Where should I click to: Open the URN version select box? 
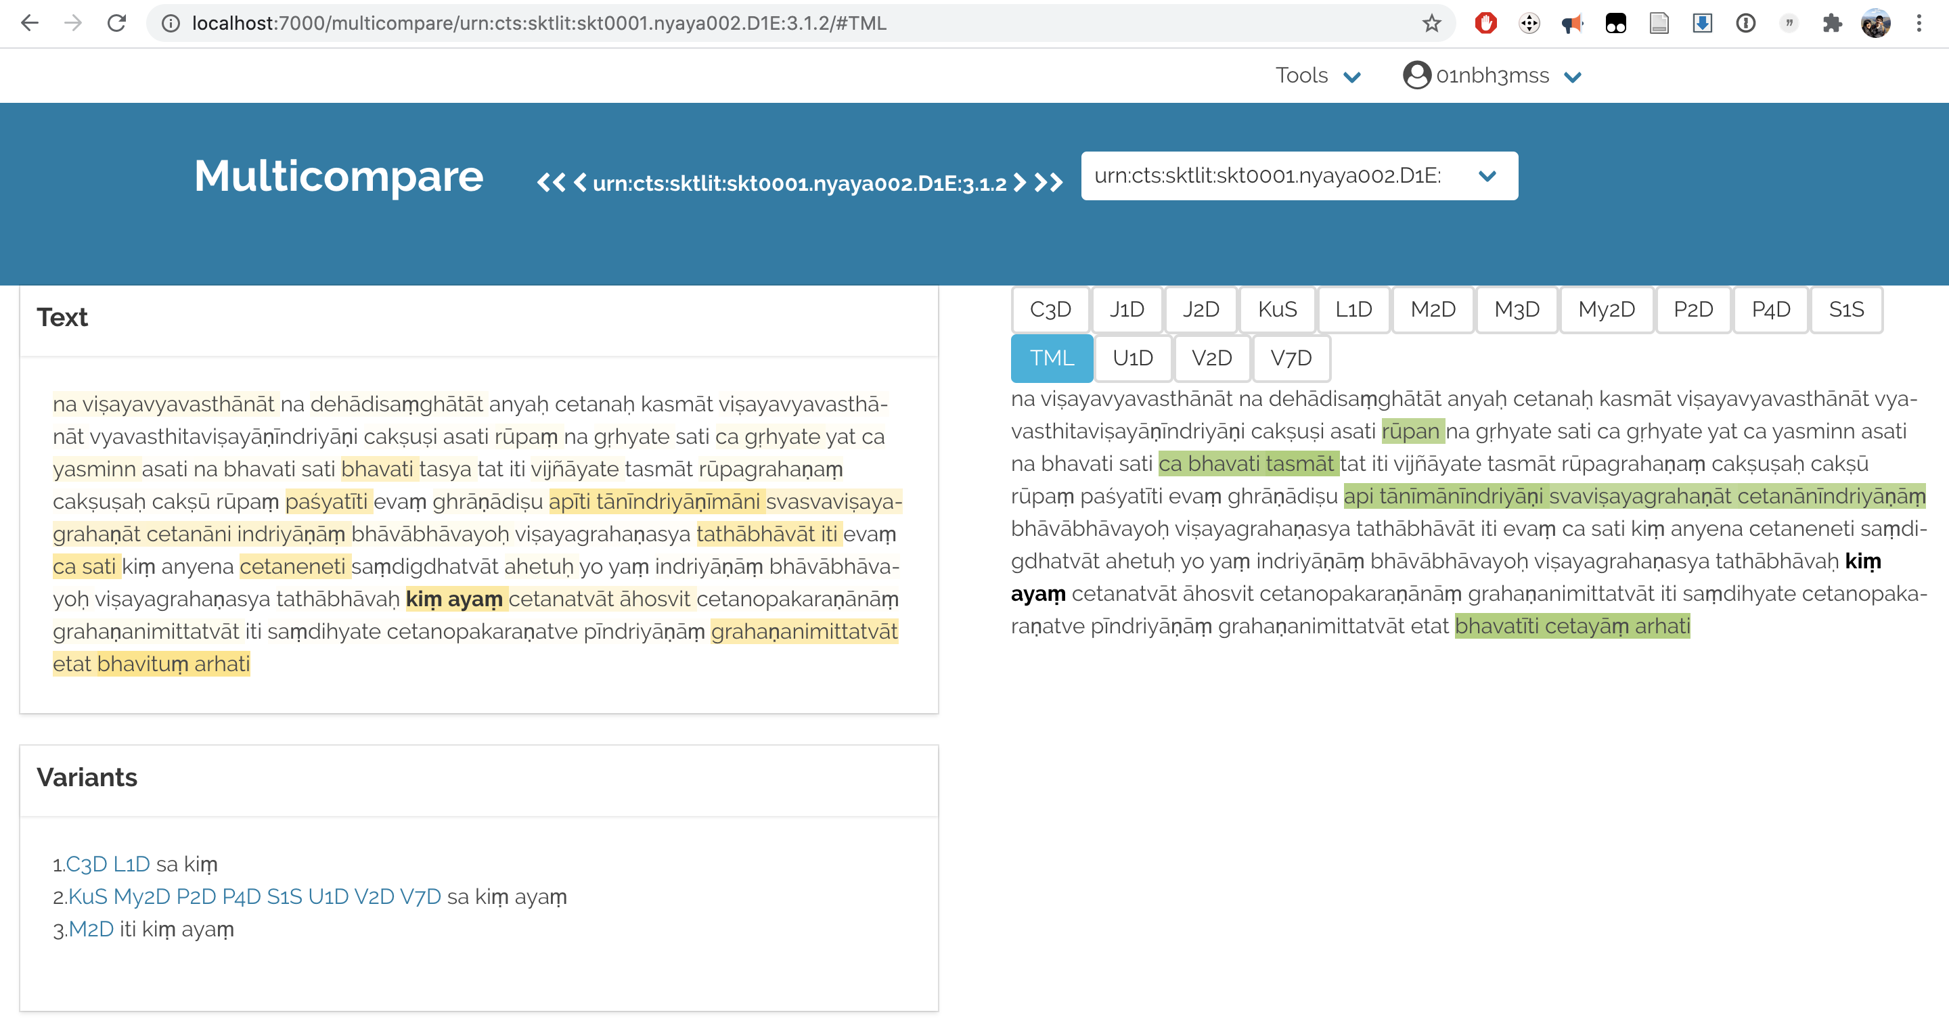coord(1299,177)
